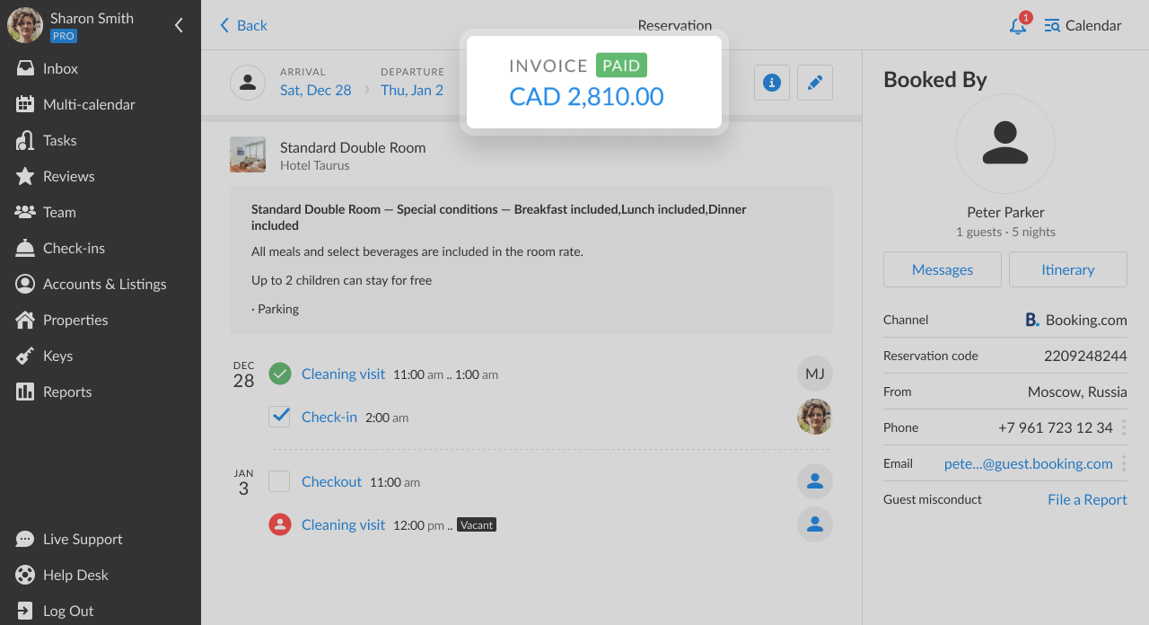The height and width of the screenshot is (625, 1149).
Task: Assign person to the Checkout task
Action: click(x=815, y=481)
